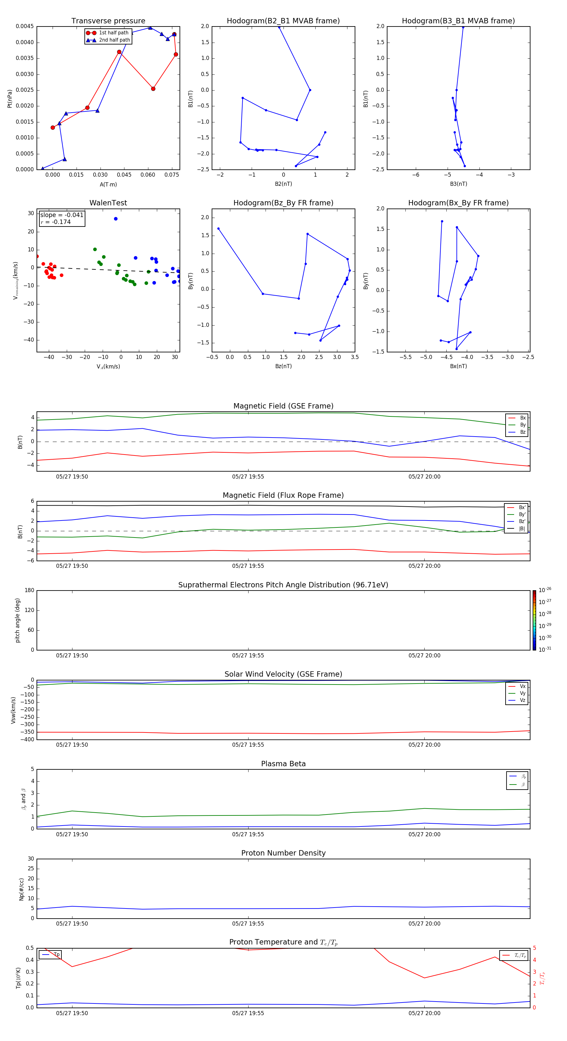This screenshot has height=1041, width=567.
Task: Click the "Proton Temperature and Te/Tp" title
Action: click(283, 942)
